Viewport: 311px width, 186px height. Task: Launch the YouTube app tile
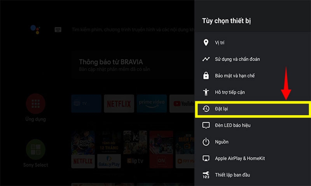(x=182, y=104)
